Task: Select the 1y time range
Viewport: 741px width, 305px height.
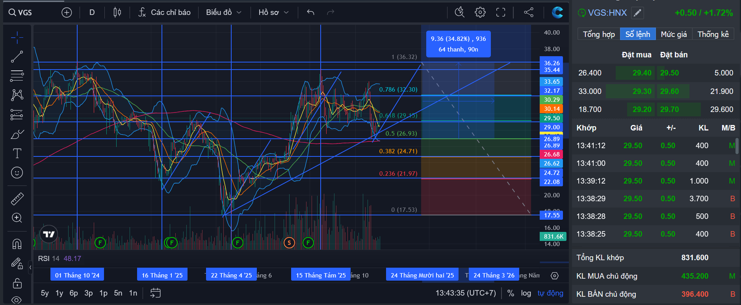Action: click(59, 293)
